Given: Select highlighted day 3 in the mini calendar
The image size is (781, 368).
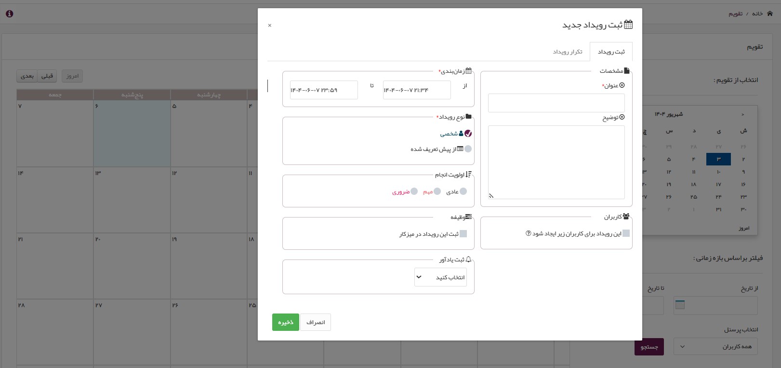Looking at the screenshot, I should [x=718, y=159].
